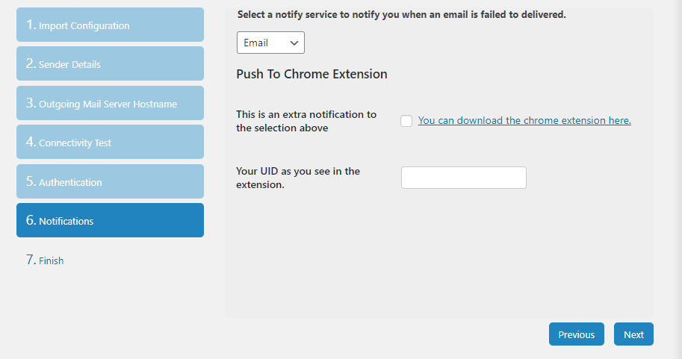Focus the UID text input field

tap(463, 178)
